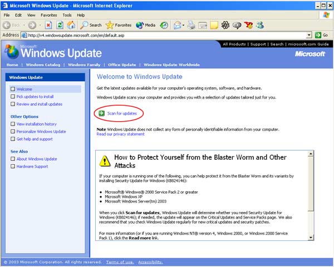Viewport: 334px width, 267px height.
Task: Click the Blaster Worm panel scroll up arrow
Action: point(311,154)
